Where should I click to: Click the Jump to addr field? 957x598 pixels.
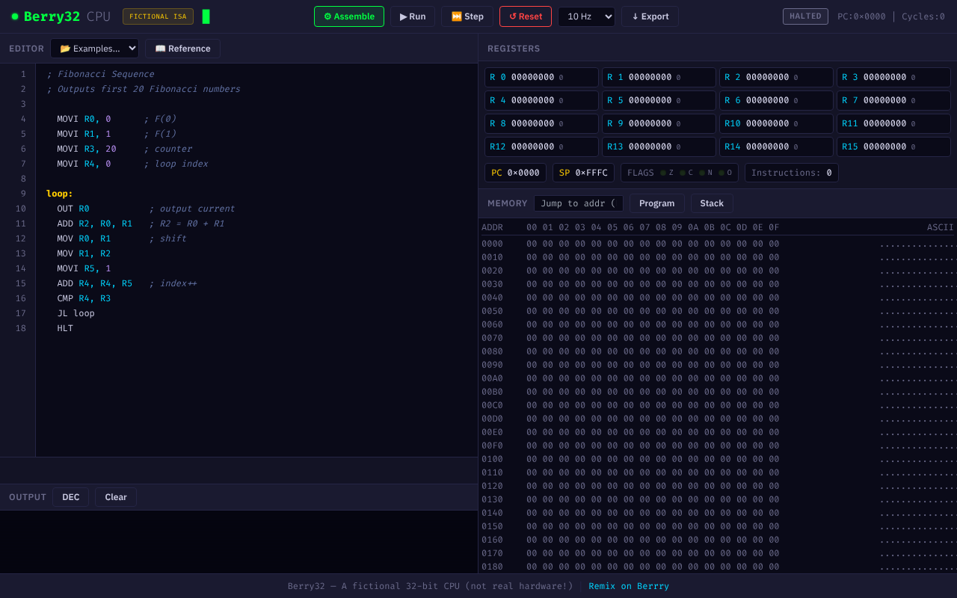[x=579, y=203]
